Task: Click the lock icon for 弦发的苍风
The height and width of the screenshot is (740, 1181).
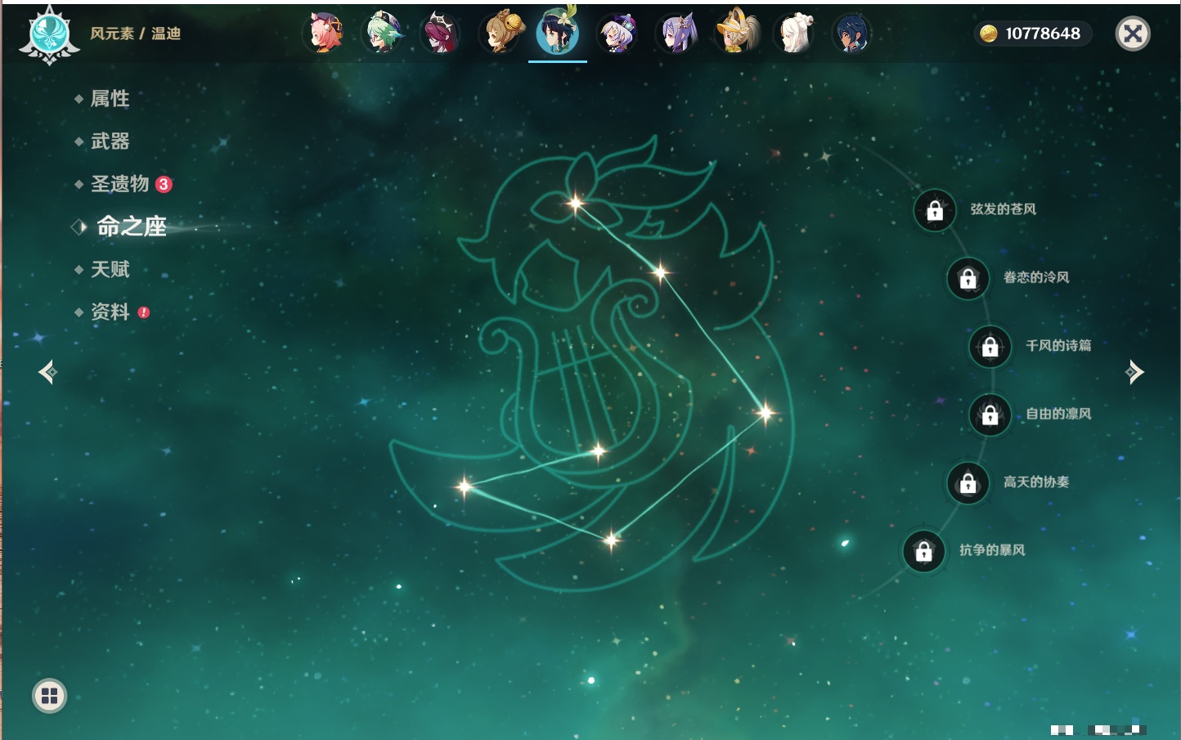Action: pos(935,210)
